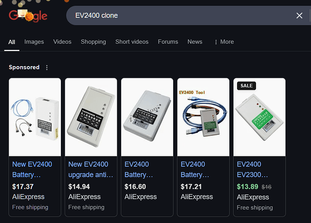
Task: Select the All results tab
Action: (x=12, y=42)
